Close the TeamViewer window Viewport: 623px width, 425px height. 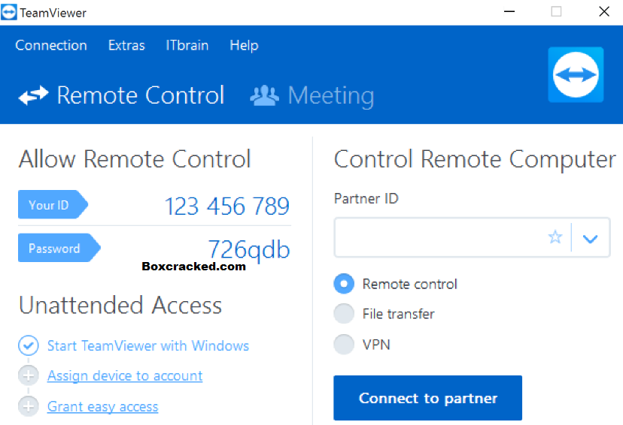604,11
